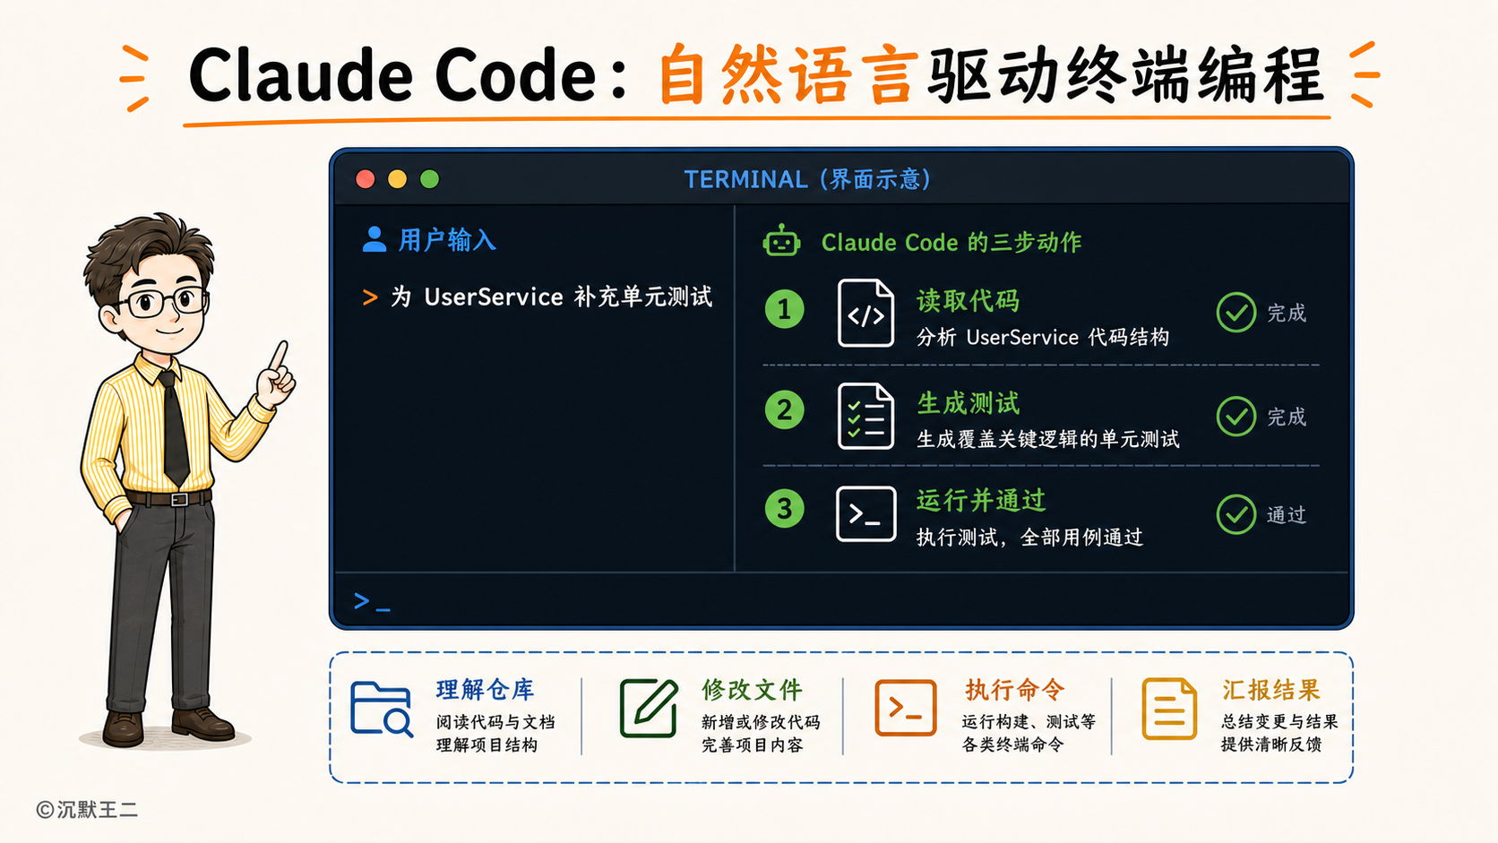Click the blue 理解仓库 heading
Screen dimensions: 1498x843
tap(485, 690)
